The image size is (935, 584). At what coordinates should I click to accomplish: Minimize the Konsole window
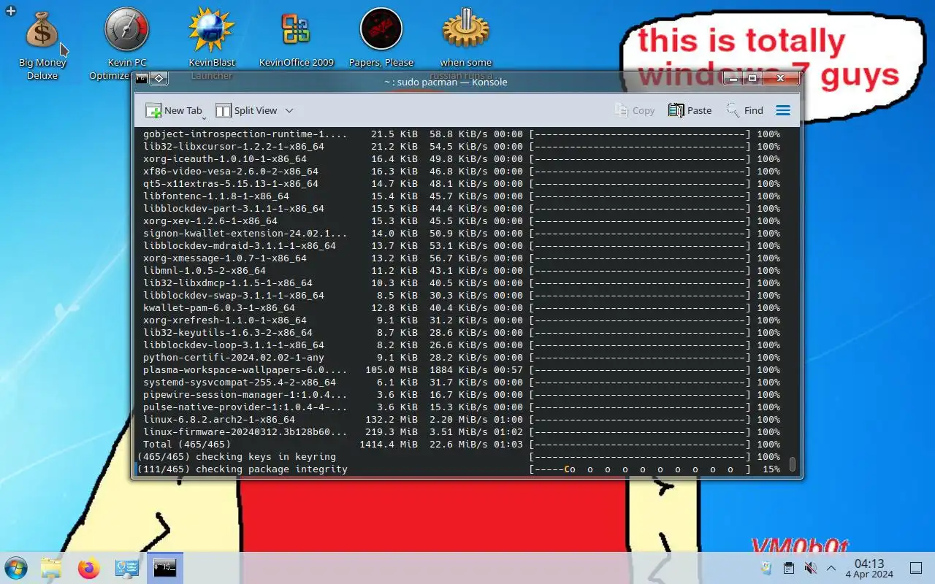(732, 78)
